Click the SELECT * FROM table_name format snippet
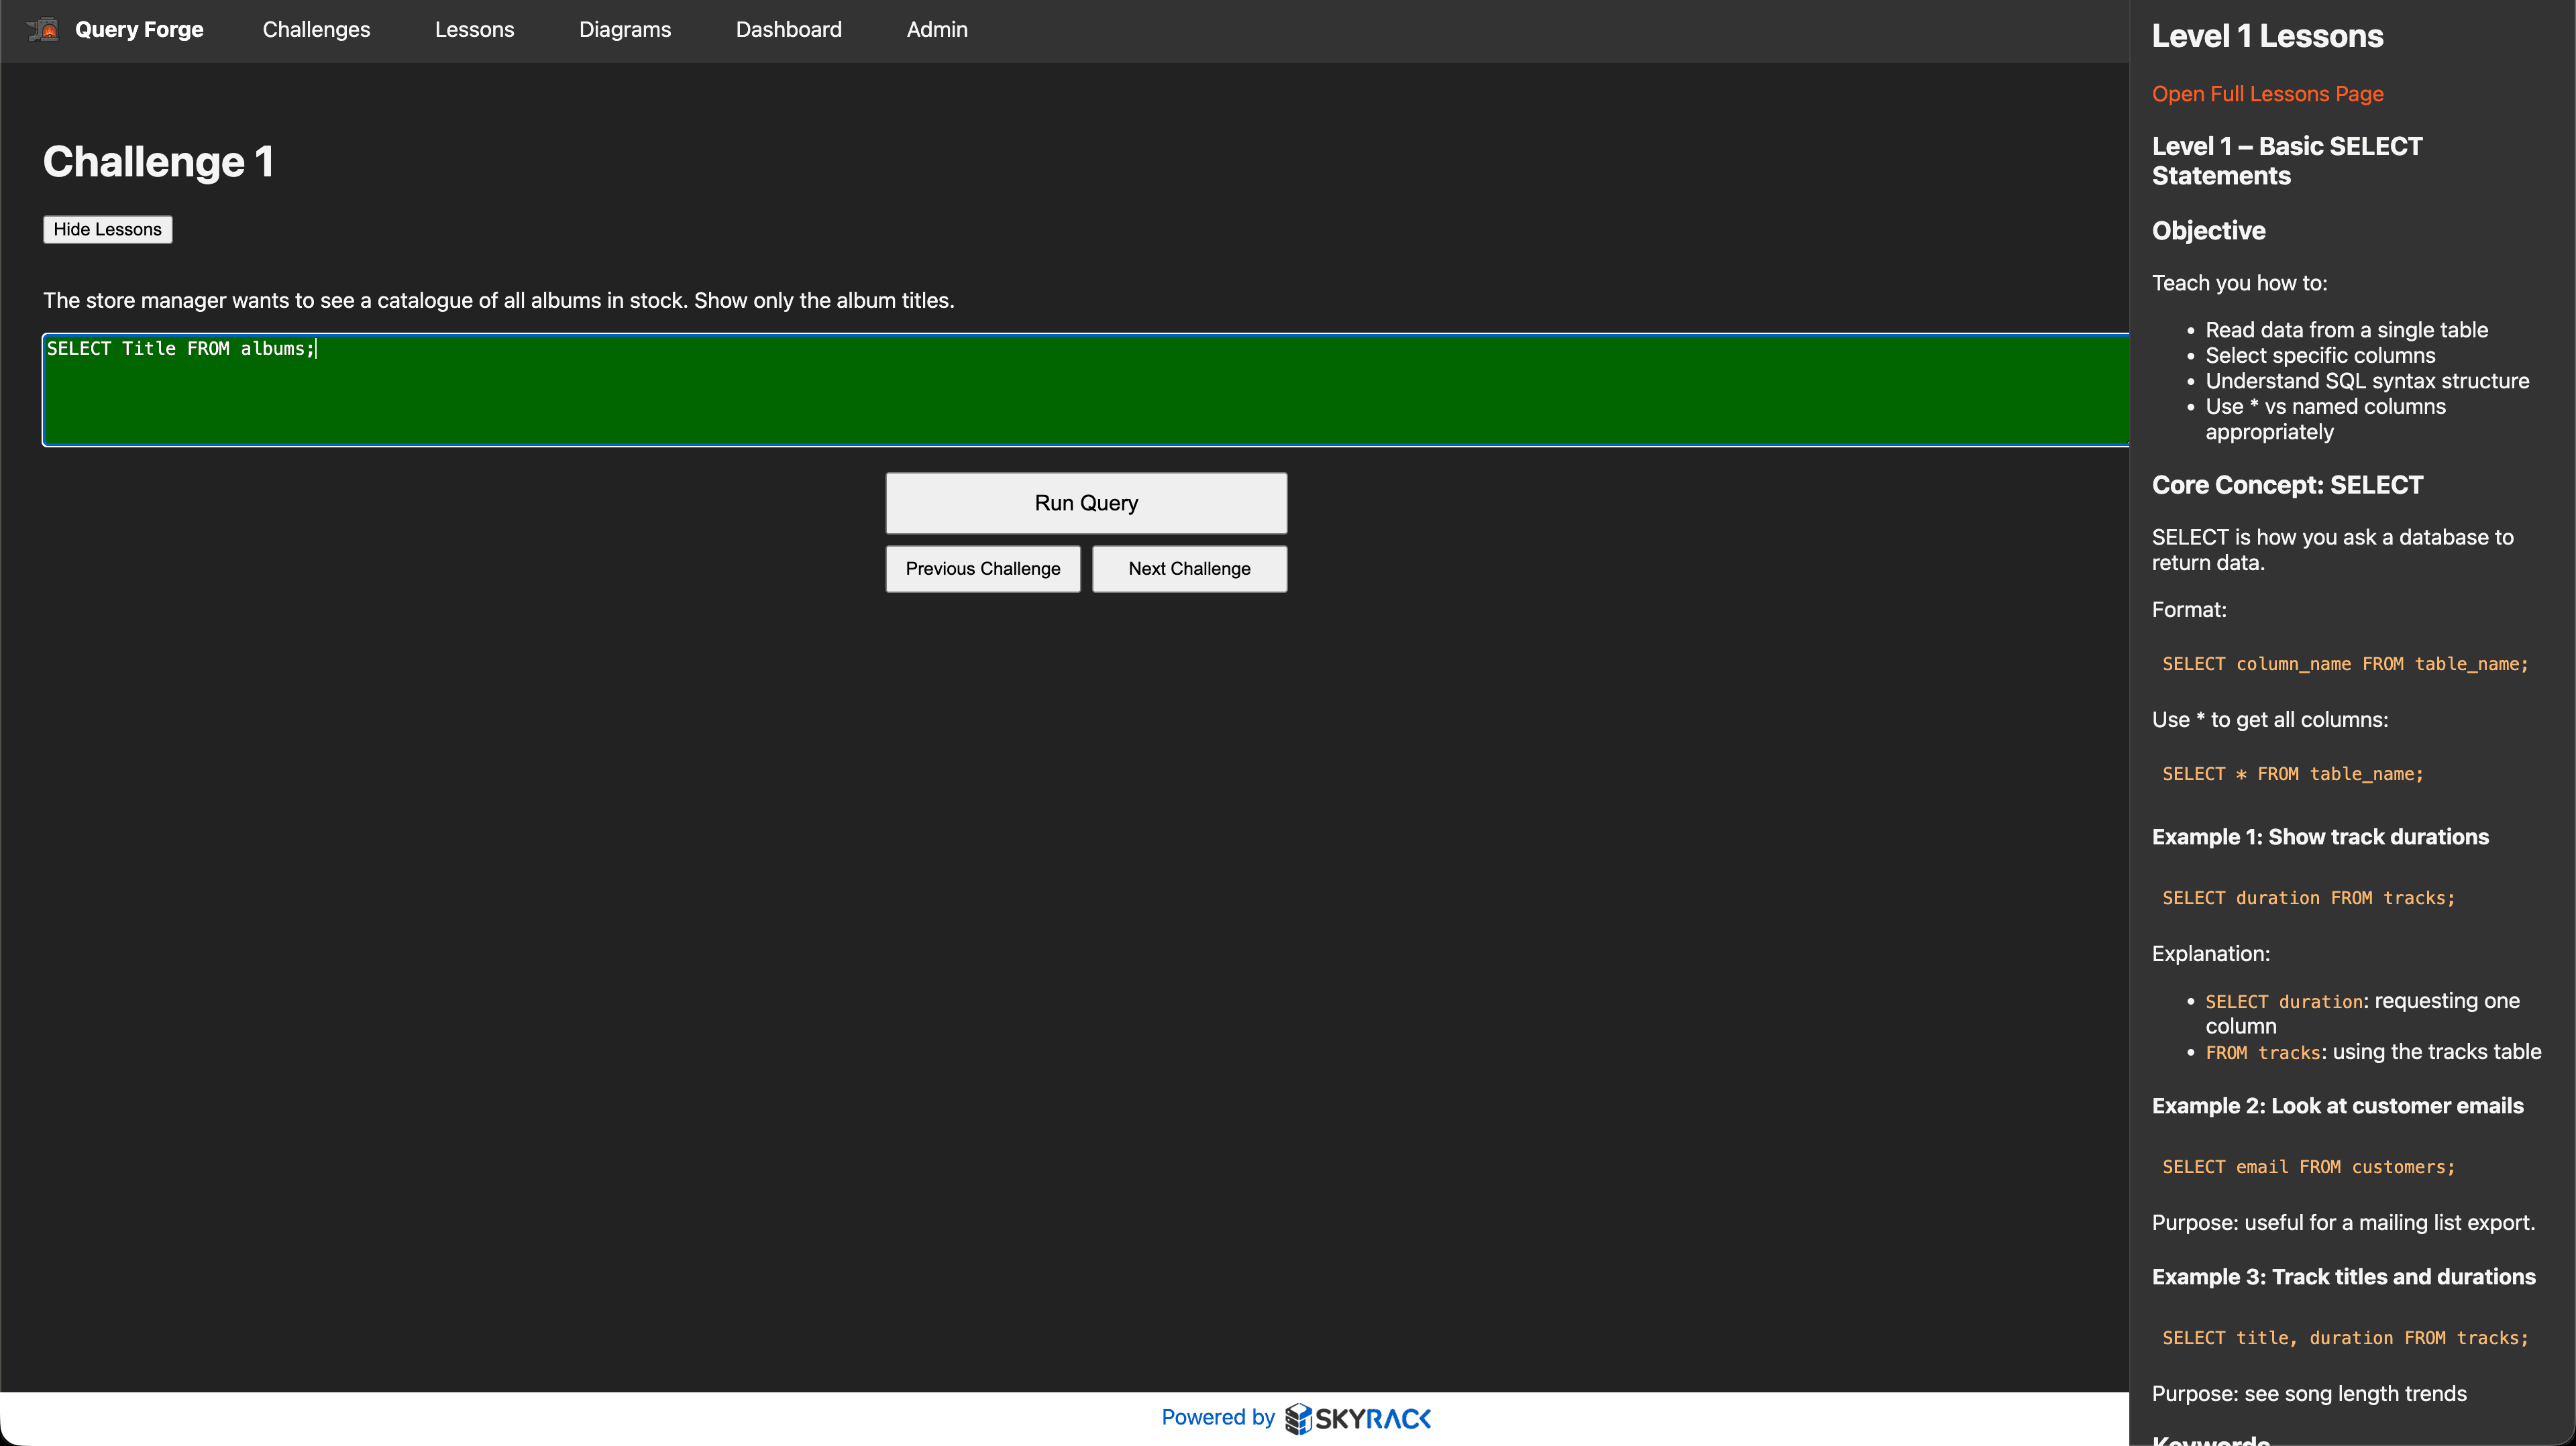 pyautogui.click(x=2292, y=773)
